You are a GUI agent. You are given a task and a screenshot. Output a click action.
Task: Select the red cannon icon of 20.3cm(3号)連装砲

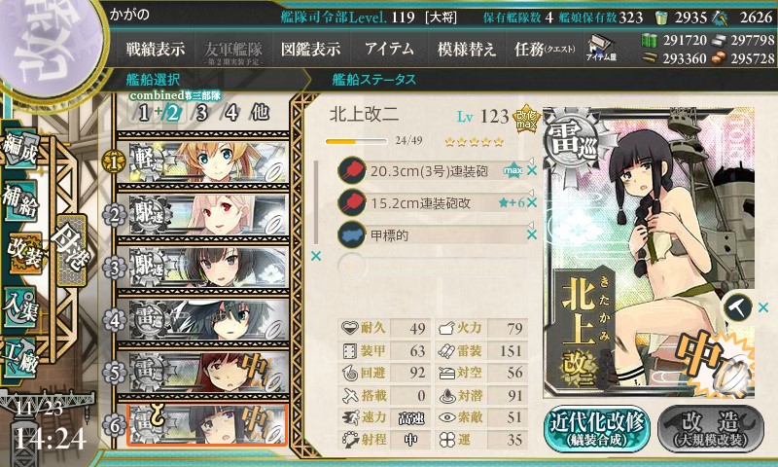[352, 170]
